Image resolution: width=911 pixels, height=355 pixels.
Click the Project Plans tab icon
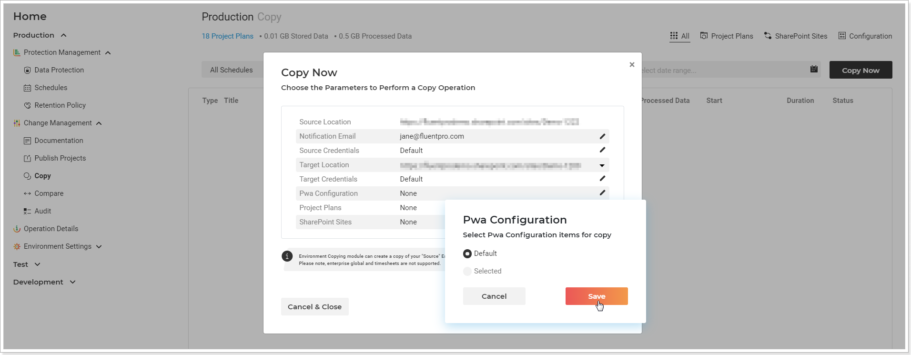pyautogui.click(x=704, y=36)
